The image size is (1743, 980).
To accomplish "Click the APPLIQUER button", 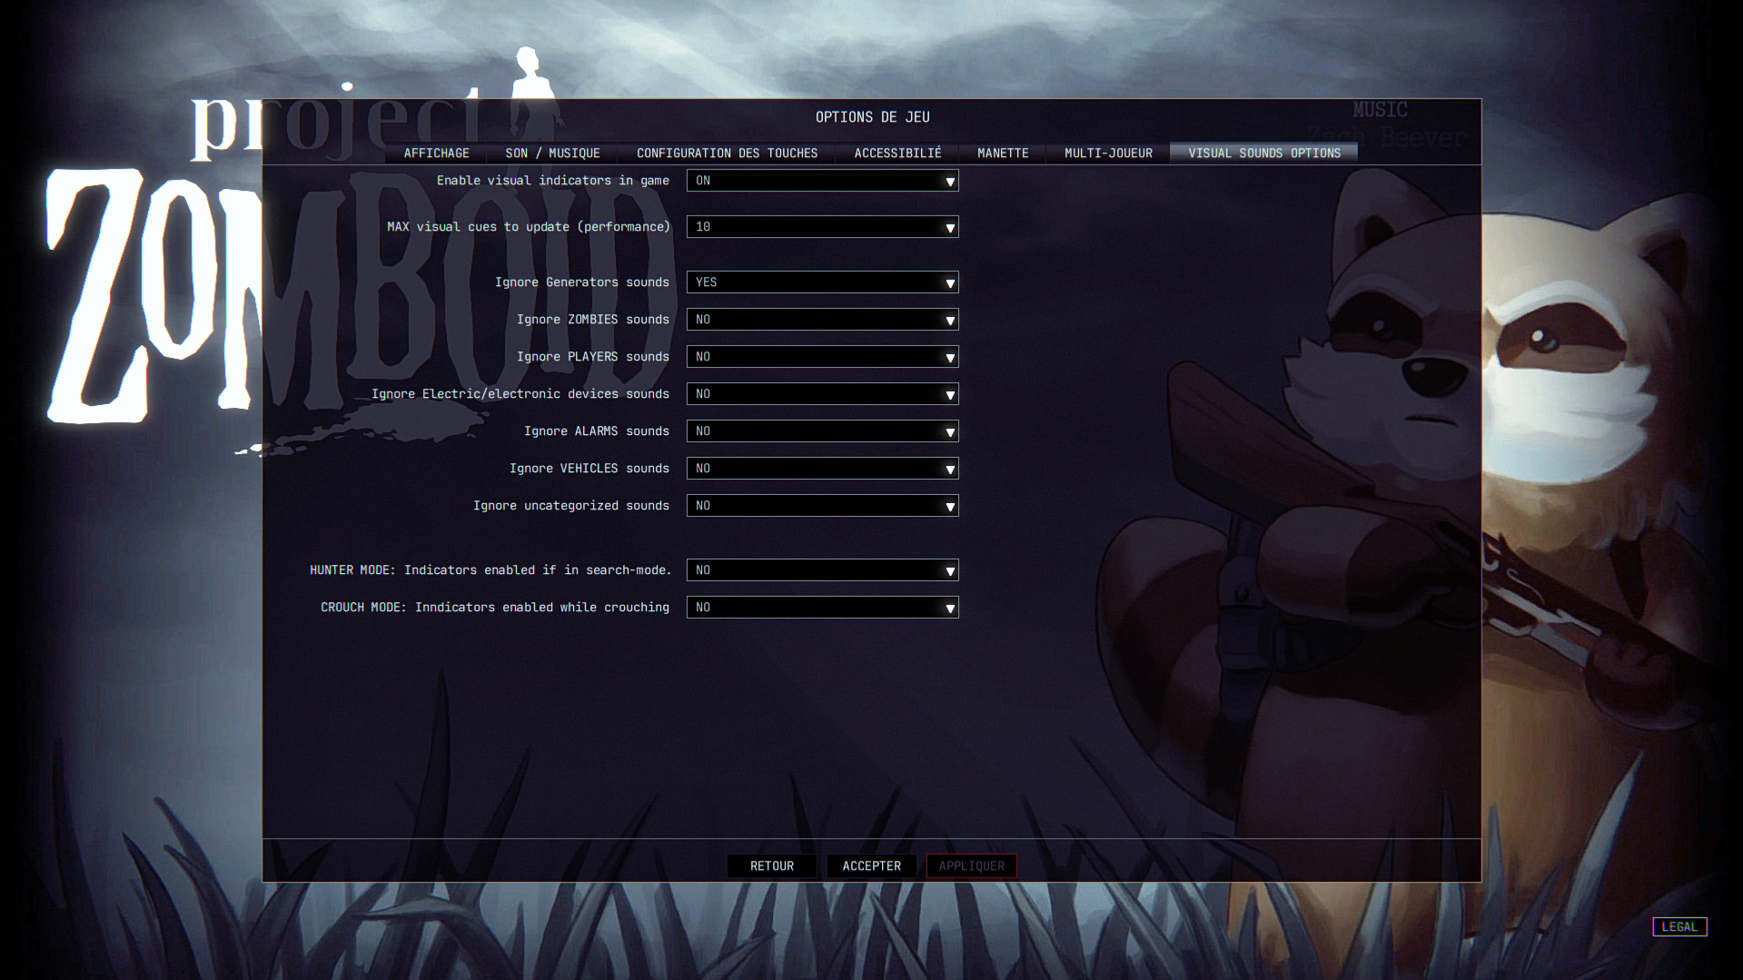I will click(972, 866).
